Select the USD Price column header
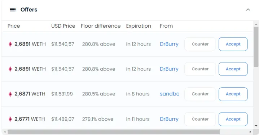 click(x=63, y=26)
